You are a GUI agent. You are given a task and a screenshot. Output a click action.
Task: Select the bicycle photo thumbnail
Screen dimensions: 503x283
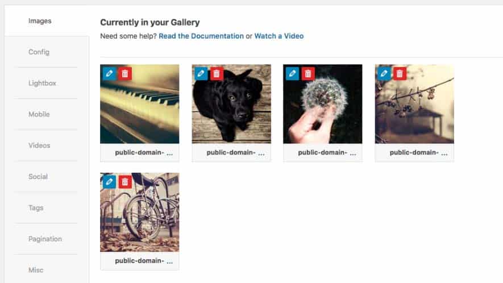click(x=140, y=213)
